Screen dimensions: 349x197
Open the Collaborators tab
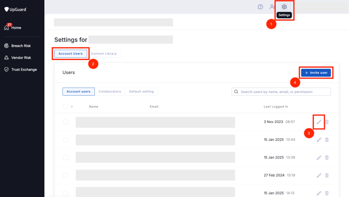[x=110, y=92]
